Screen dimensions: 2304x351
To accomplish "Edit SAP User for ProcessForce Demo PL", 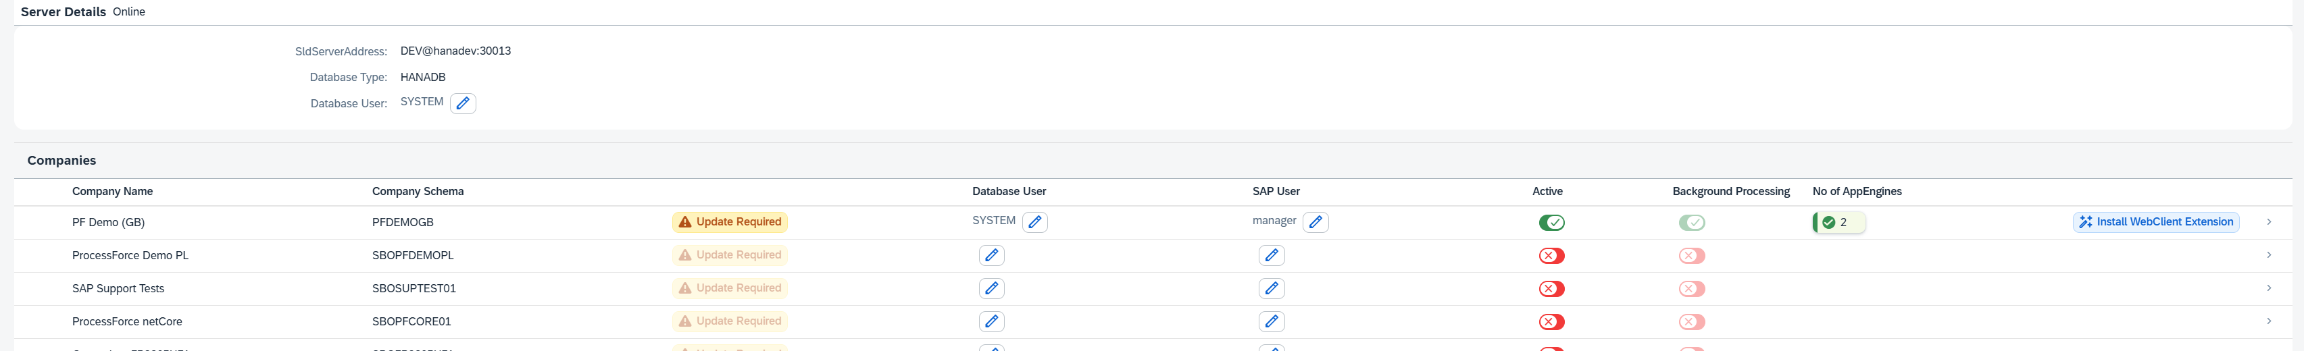I will [1271, 255].
